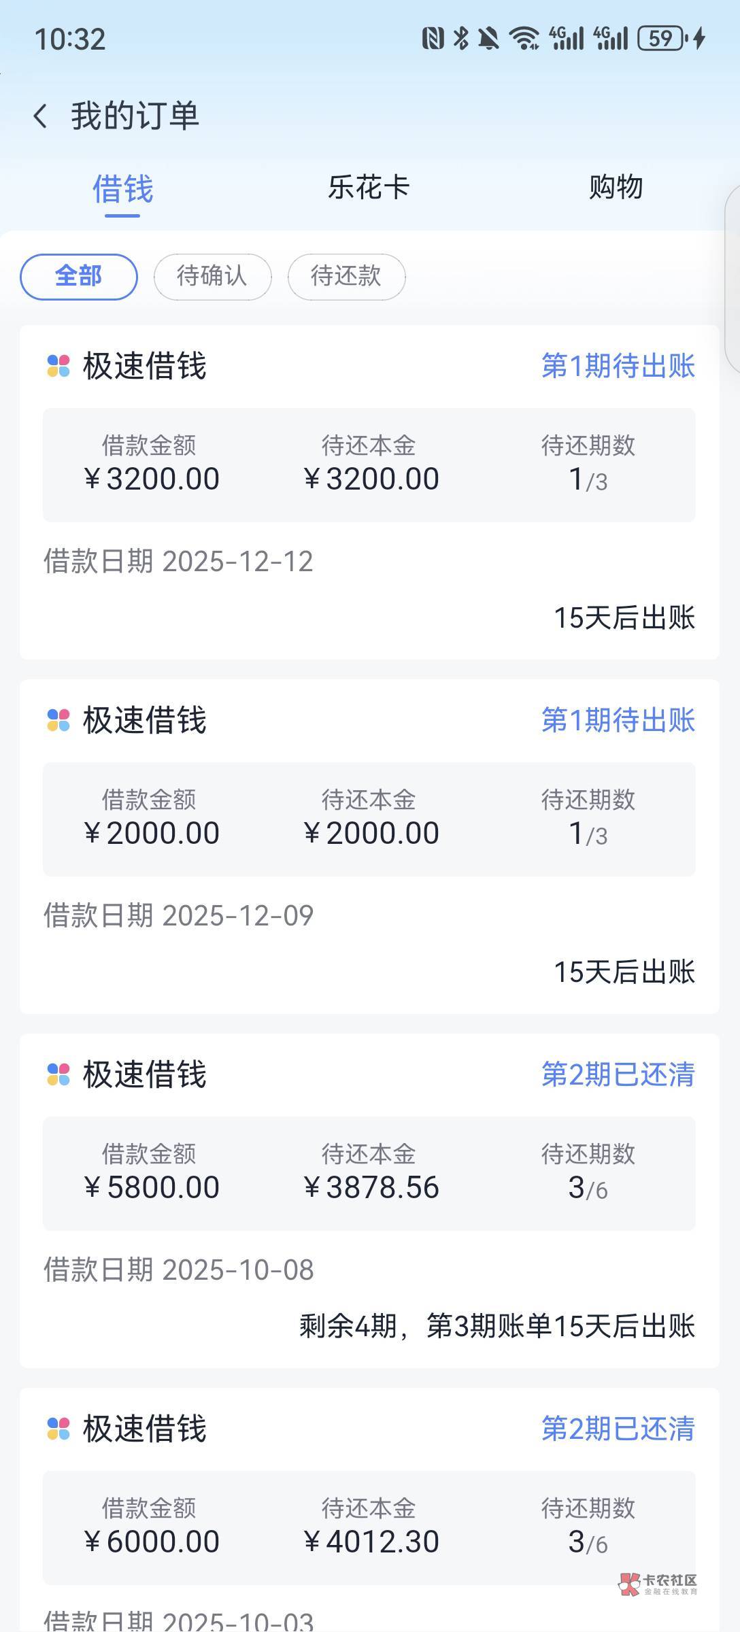Tap the Bluetooth status icon
The image size is (740, 1632).
(x=460, y=39)
